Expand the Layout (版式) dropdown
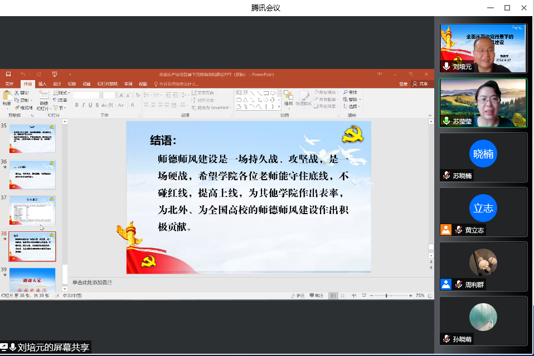 [x=62, y=92]
